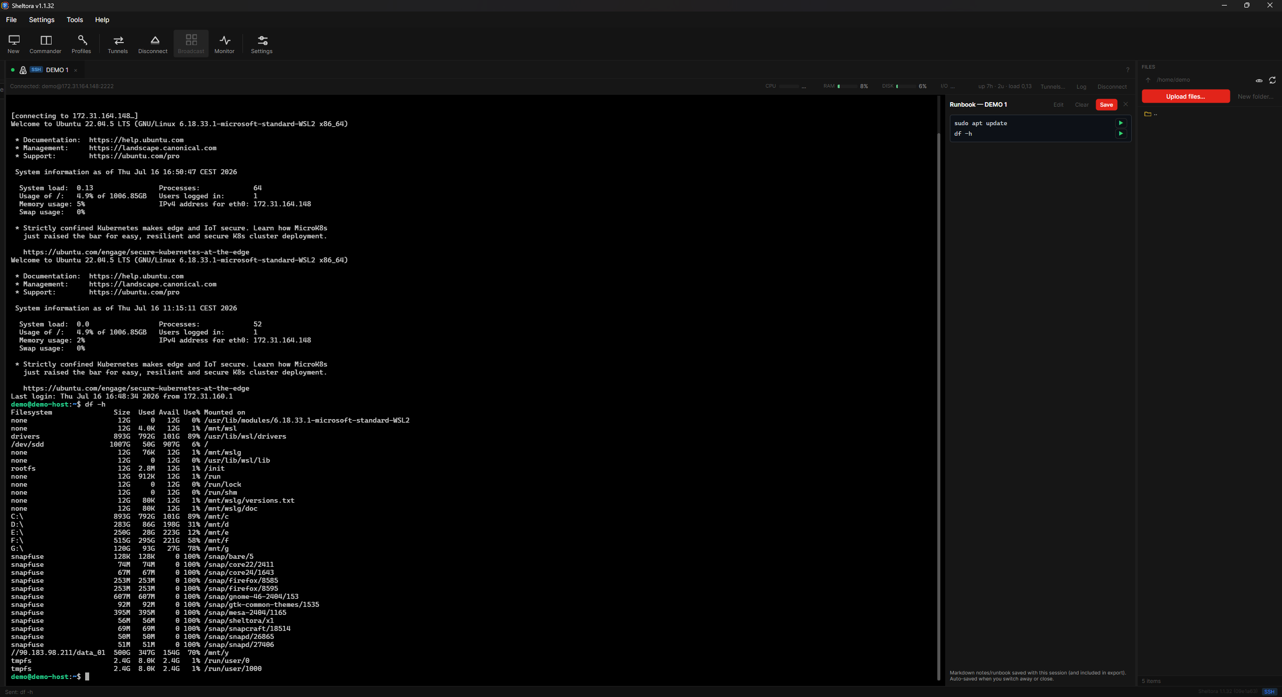Click the Disconnect eject icon in toolbar
Image resolution: width=1282 pixels, height=697 pixels.
pos(153,44)
